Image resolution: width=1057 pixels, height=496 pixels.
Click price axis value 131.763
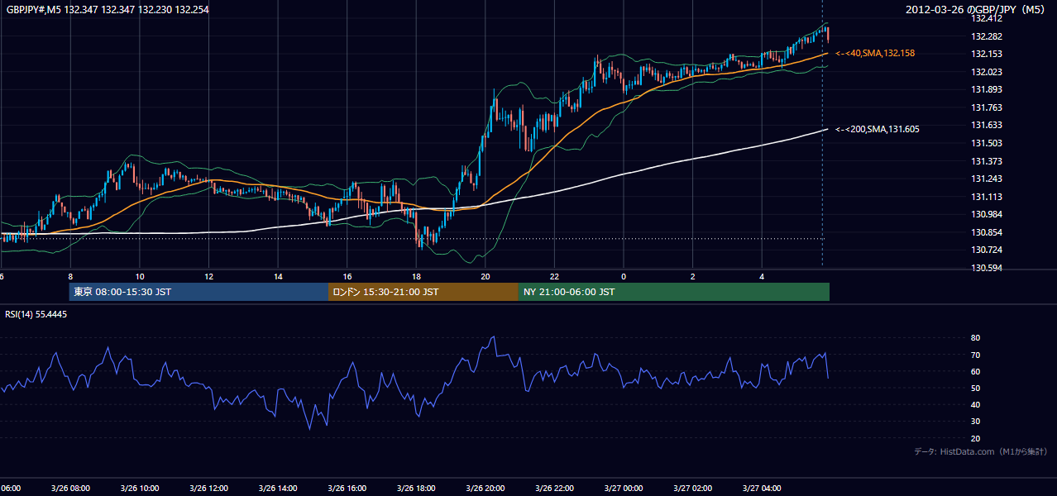986,107
